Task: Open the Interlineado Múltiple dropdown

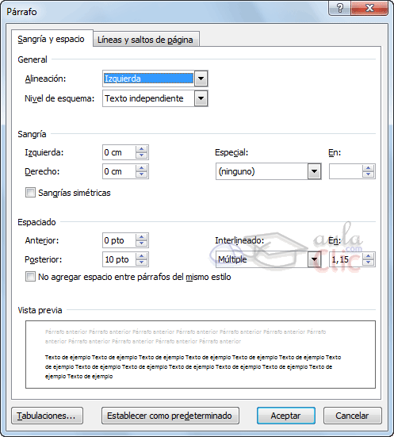Action: coord(314,259)
